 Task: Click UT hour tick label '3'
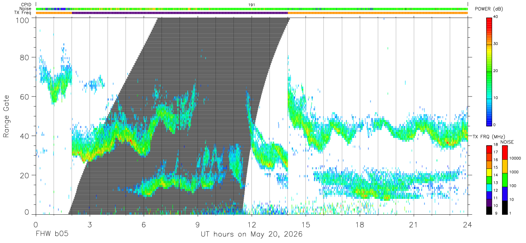(90, 224)
